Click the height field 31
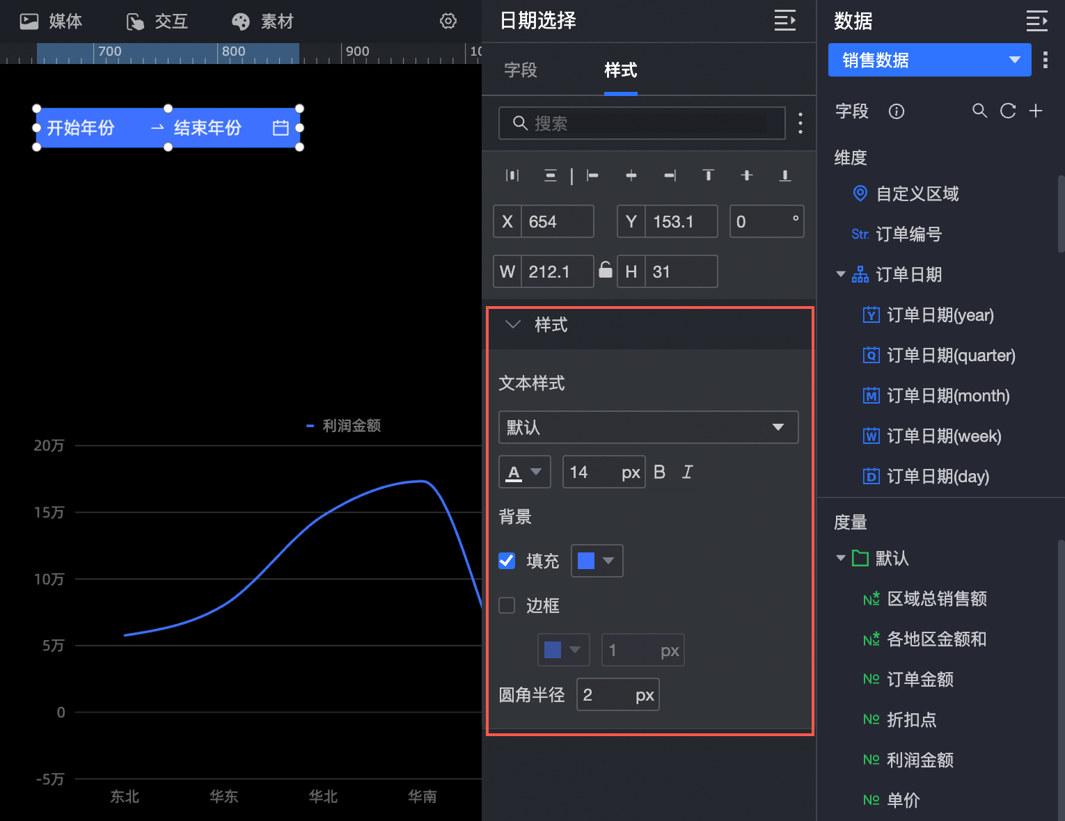The image size is (1065, 821). (681, 271)
